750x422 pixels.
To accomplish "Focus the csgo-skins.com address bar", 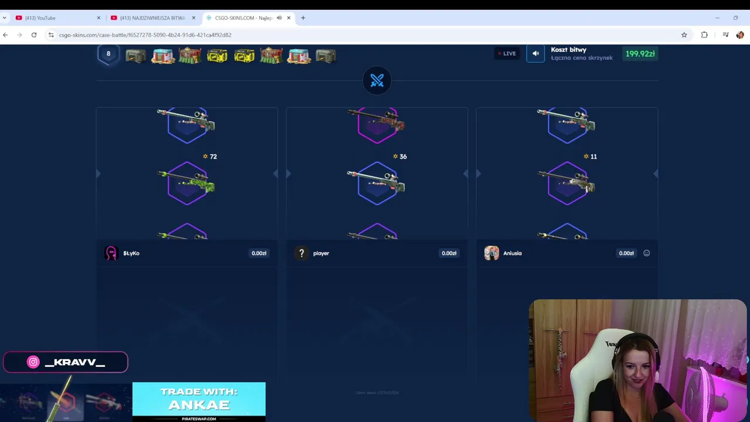I will tap(368, 35).
